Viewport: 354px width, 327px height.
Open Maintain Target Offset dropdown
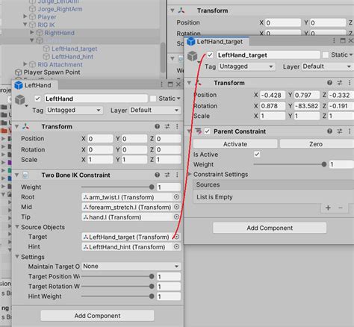click(131, 267)
